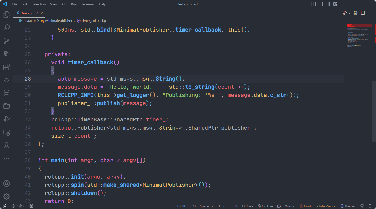Image resolution: width=376 pixels, height=209 pixels.
Task: Open the Extensions view
Action: (x=7, y=67)
